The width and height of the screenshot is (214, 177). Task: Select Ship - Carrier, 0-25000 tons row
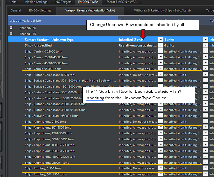click(x=111, y=51)
